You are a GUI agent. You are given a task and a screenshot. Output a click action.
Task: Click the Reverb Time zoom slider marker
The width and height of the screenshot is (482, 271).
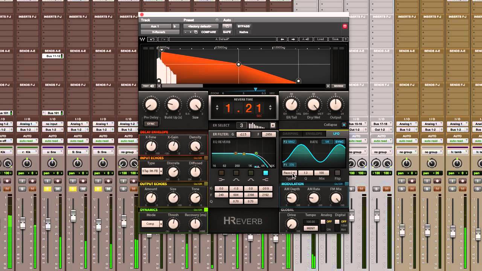click(256, 90)
